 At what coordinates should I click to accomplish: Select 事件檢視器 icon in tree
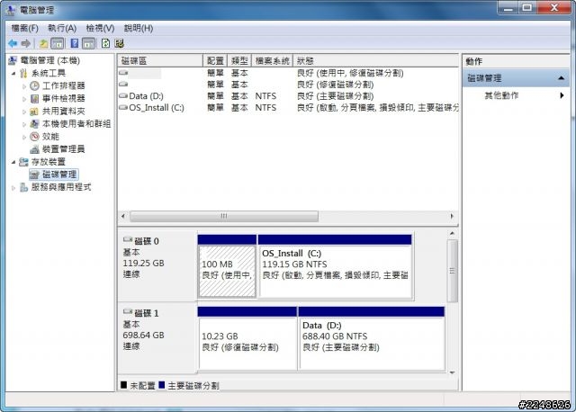coord(34,98)
